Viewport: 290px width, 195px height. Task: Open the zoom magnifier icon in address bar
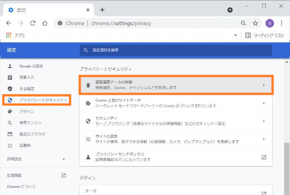click(243, 23)
